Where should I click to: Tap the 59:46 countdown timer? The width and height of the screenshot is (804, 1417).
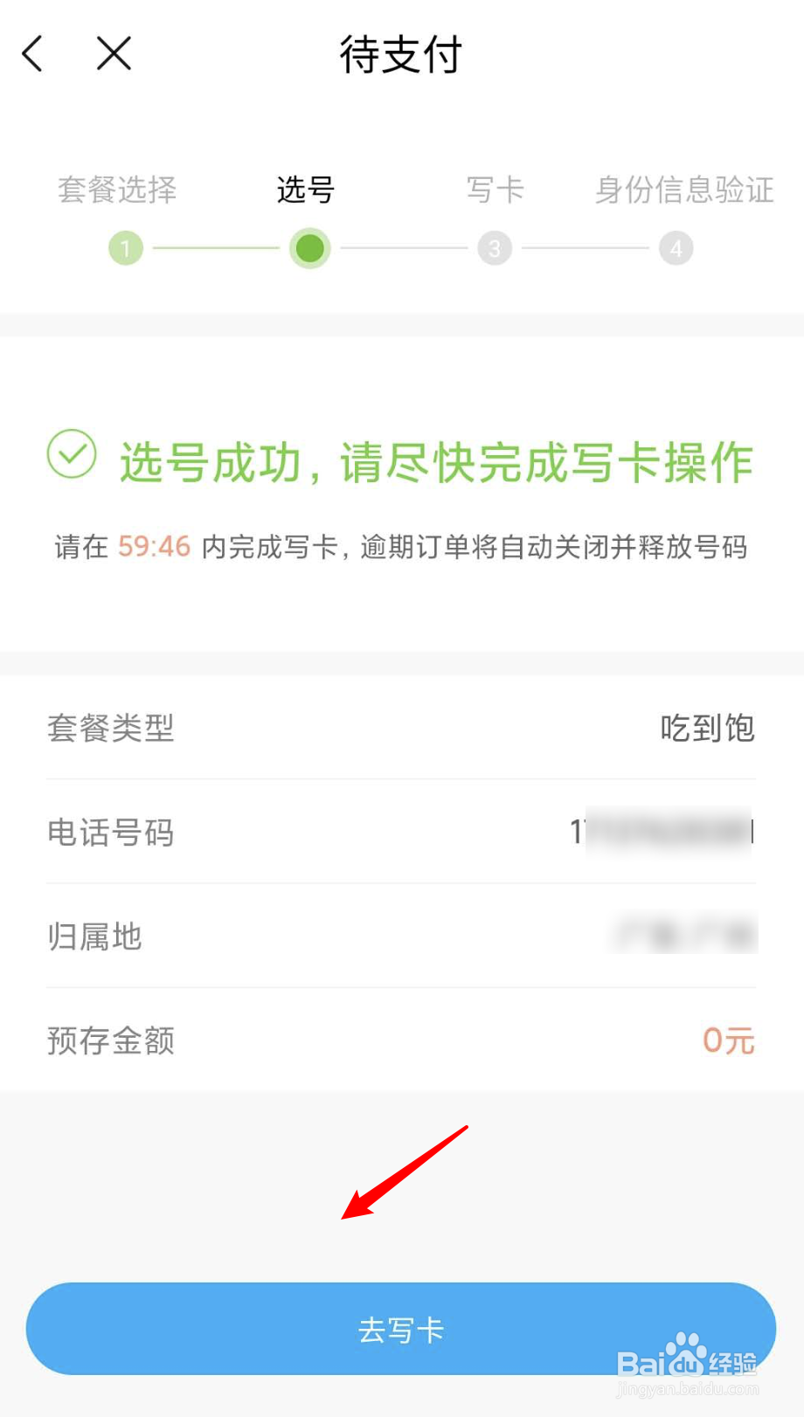(x=154, y=547)
